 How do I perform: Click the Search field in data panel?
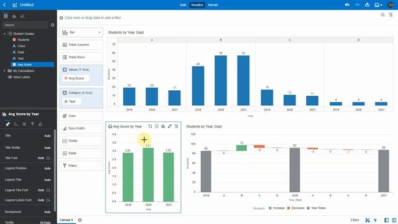coord(25,25)
